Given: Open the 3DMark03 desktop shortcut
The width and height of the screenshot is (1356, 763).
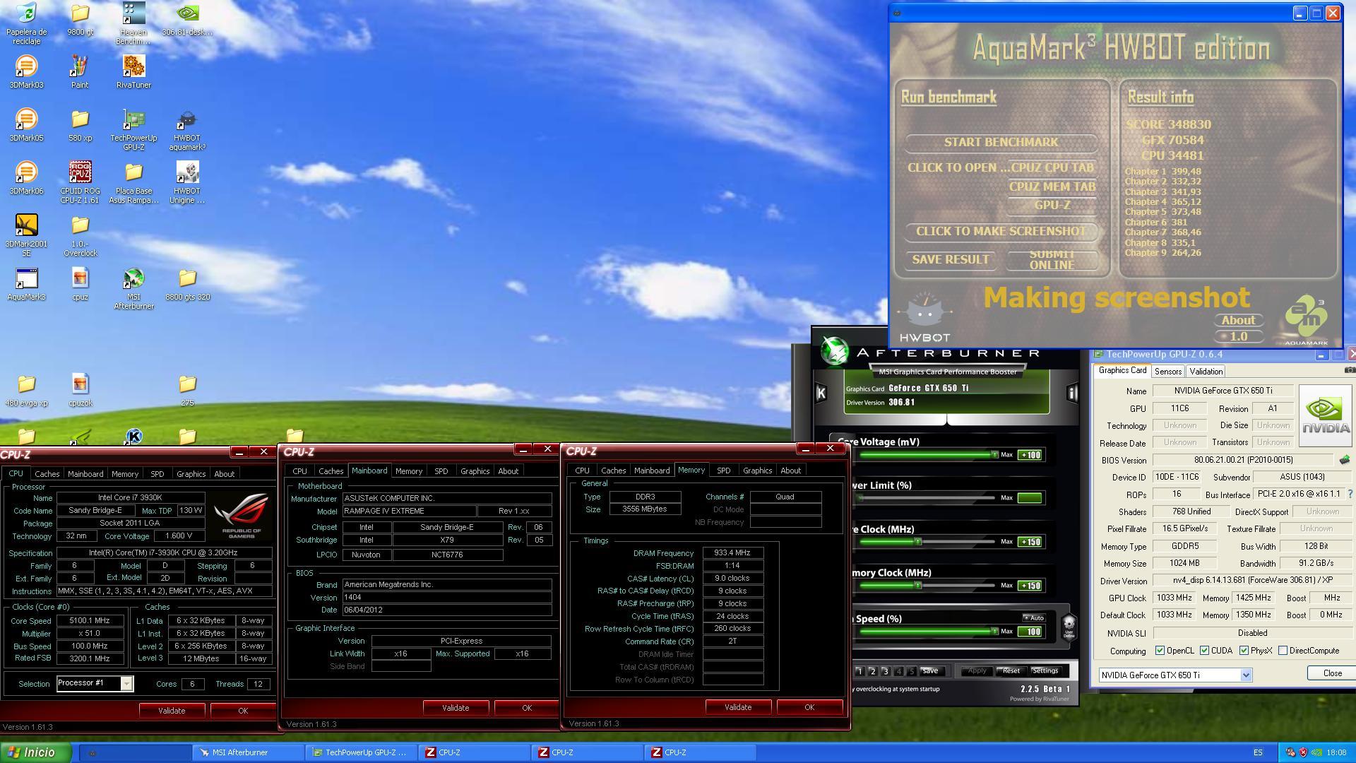Looking at the screenshot, I should [x=26, y=72].
